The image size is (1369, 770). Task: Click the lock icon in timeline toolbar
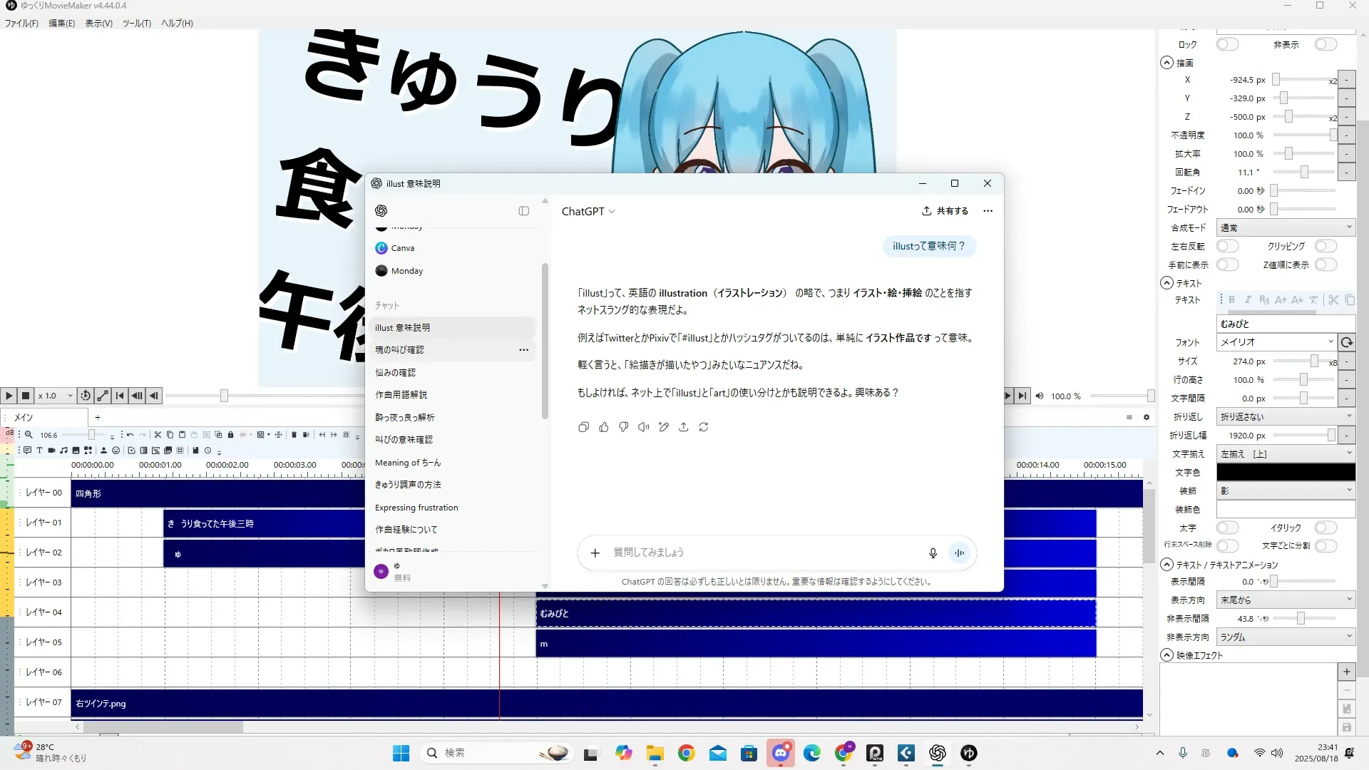230,435
